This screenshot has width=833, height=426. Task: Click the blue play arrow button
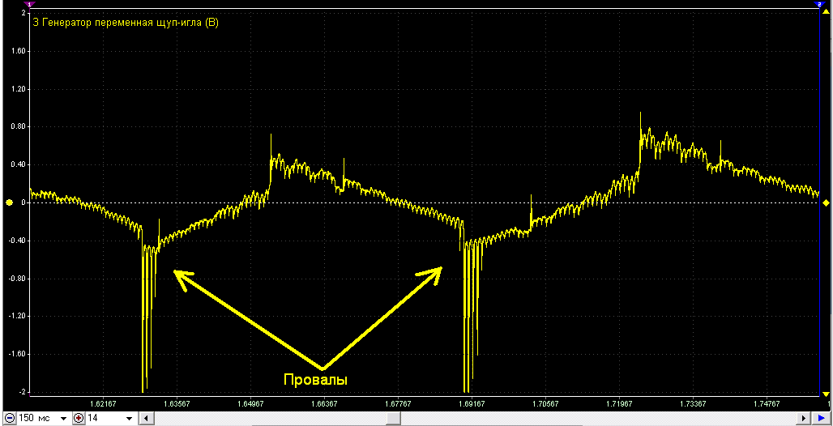click(821, 419)
